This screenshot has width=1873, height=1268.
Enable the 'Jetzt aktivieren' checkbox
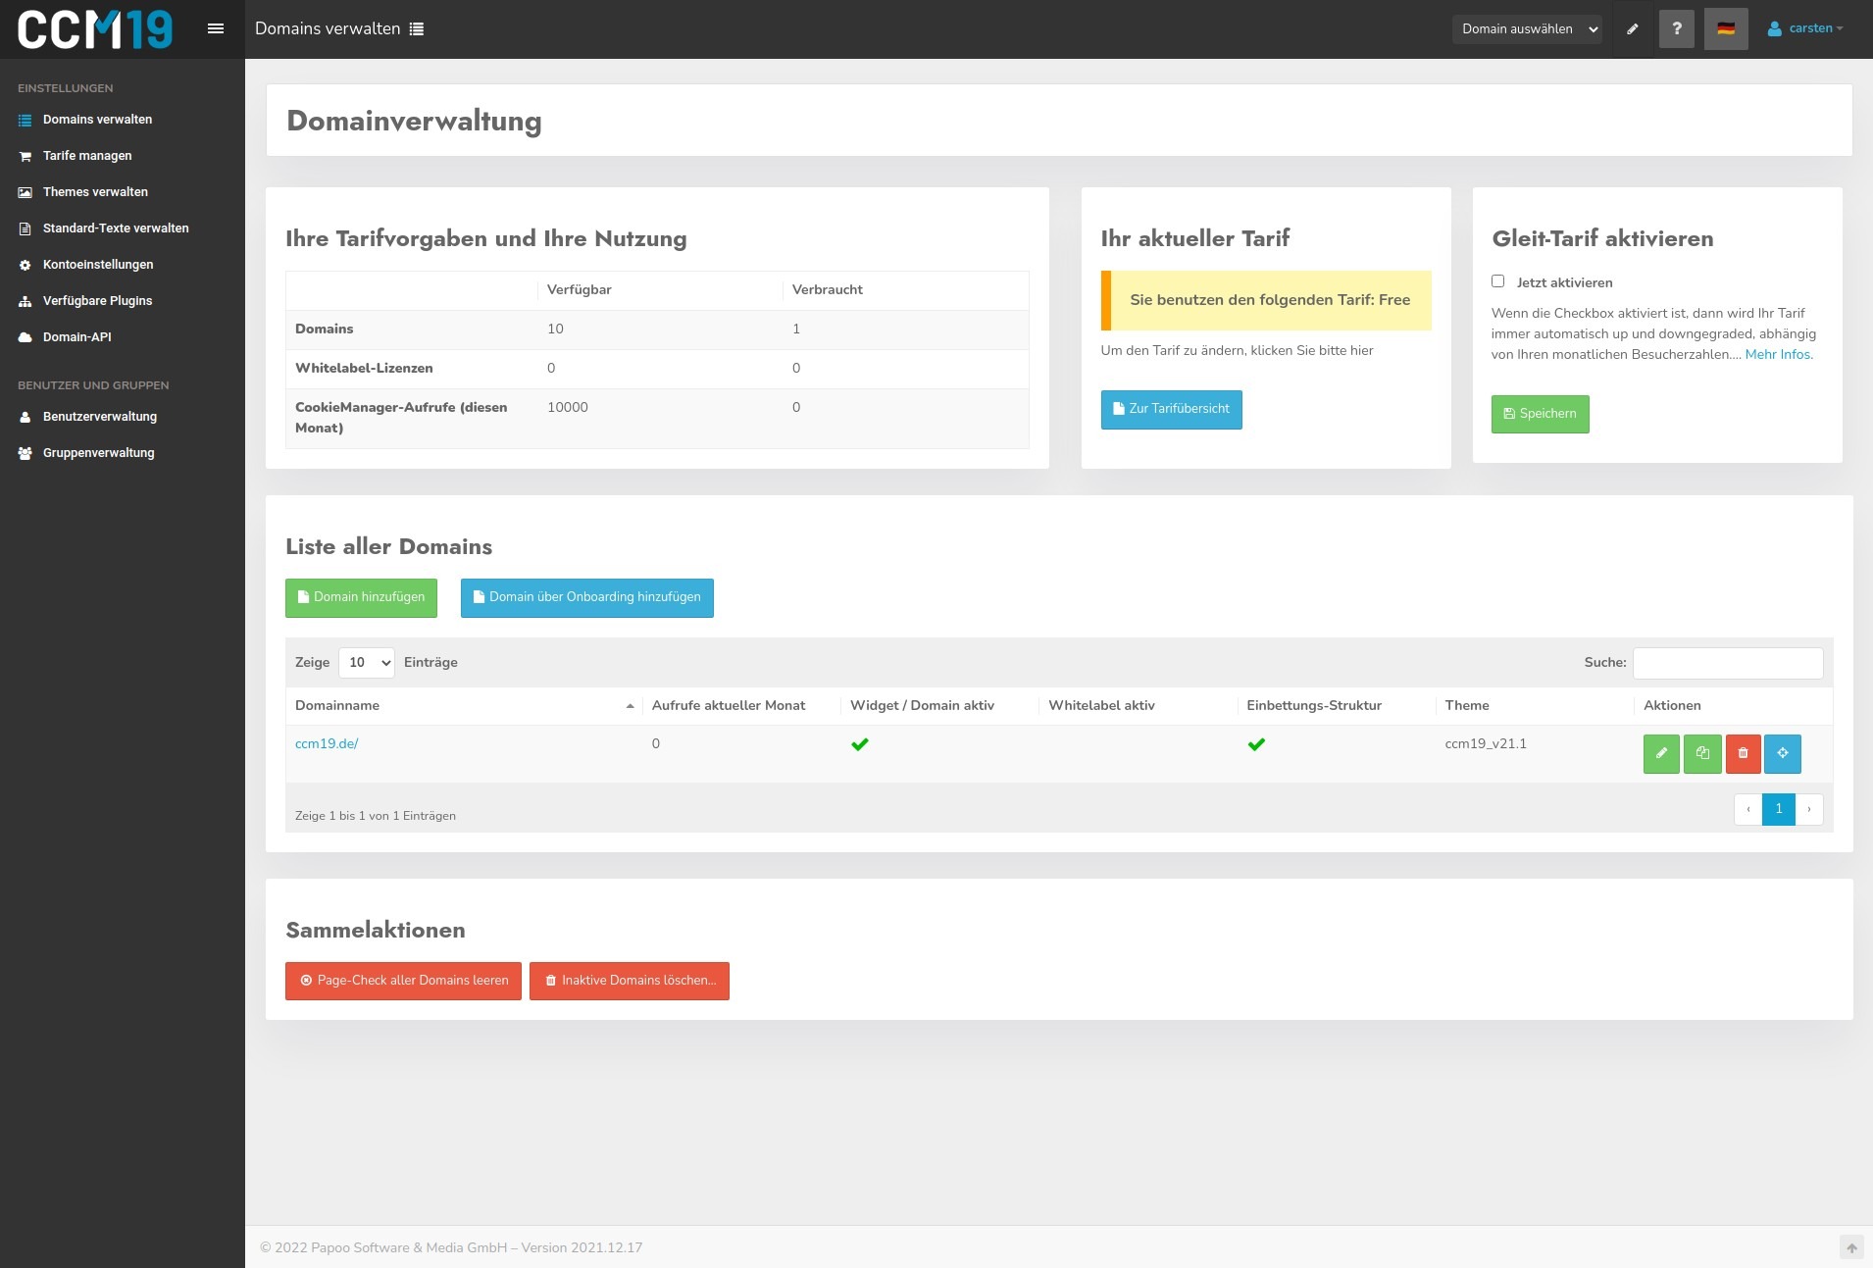1497,281
